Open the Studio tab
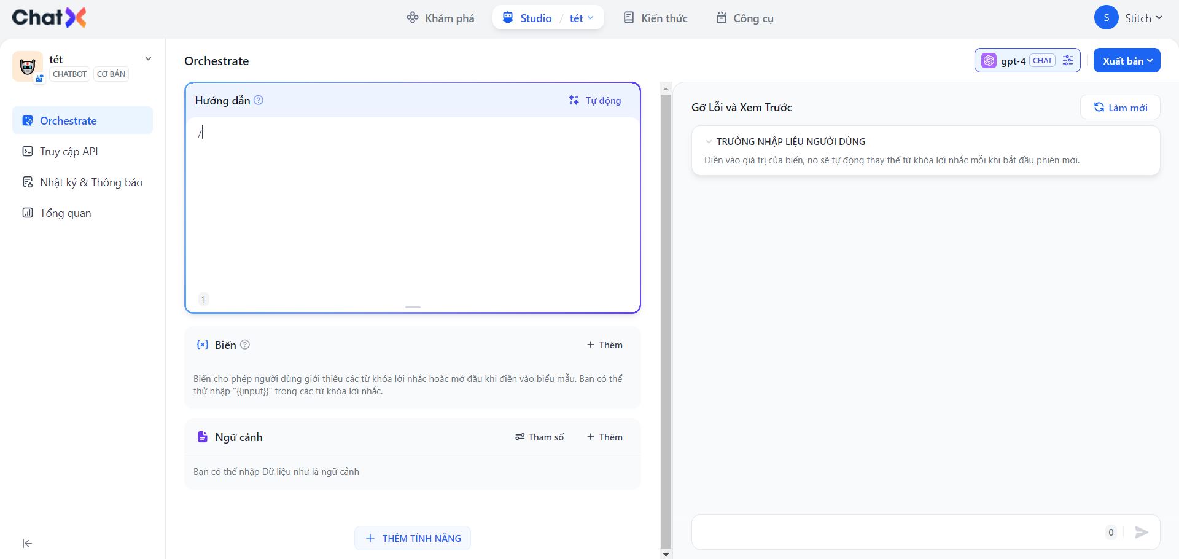This screenshot has width=1179, height=559. pos(527,18)
